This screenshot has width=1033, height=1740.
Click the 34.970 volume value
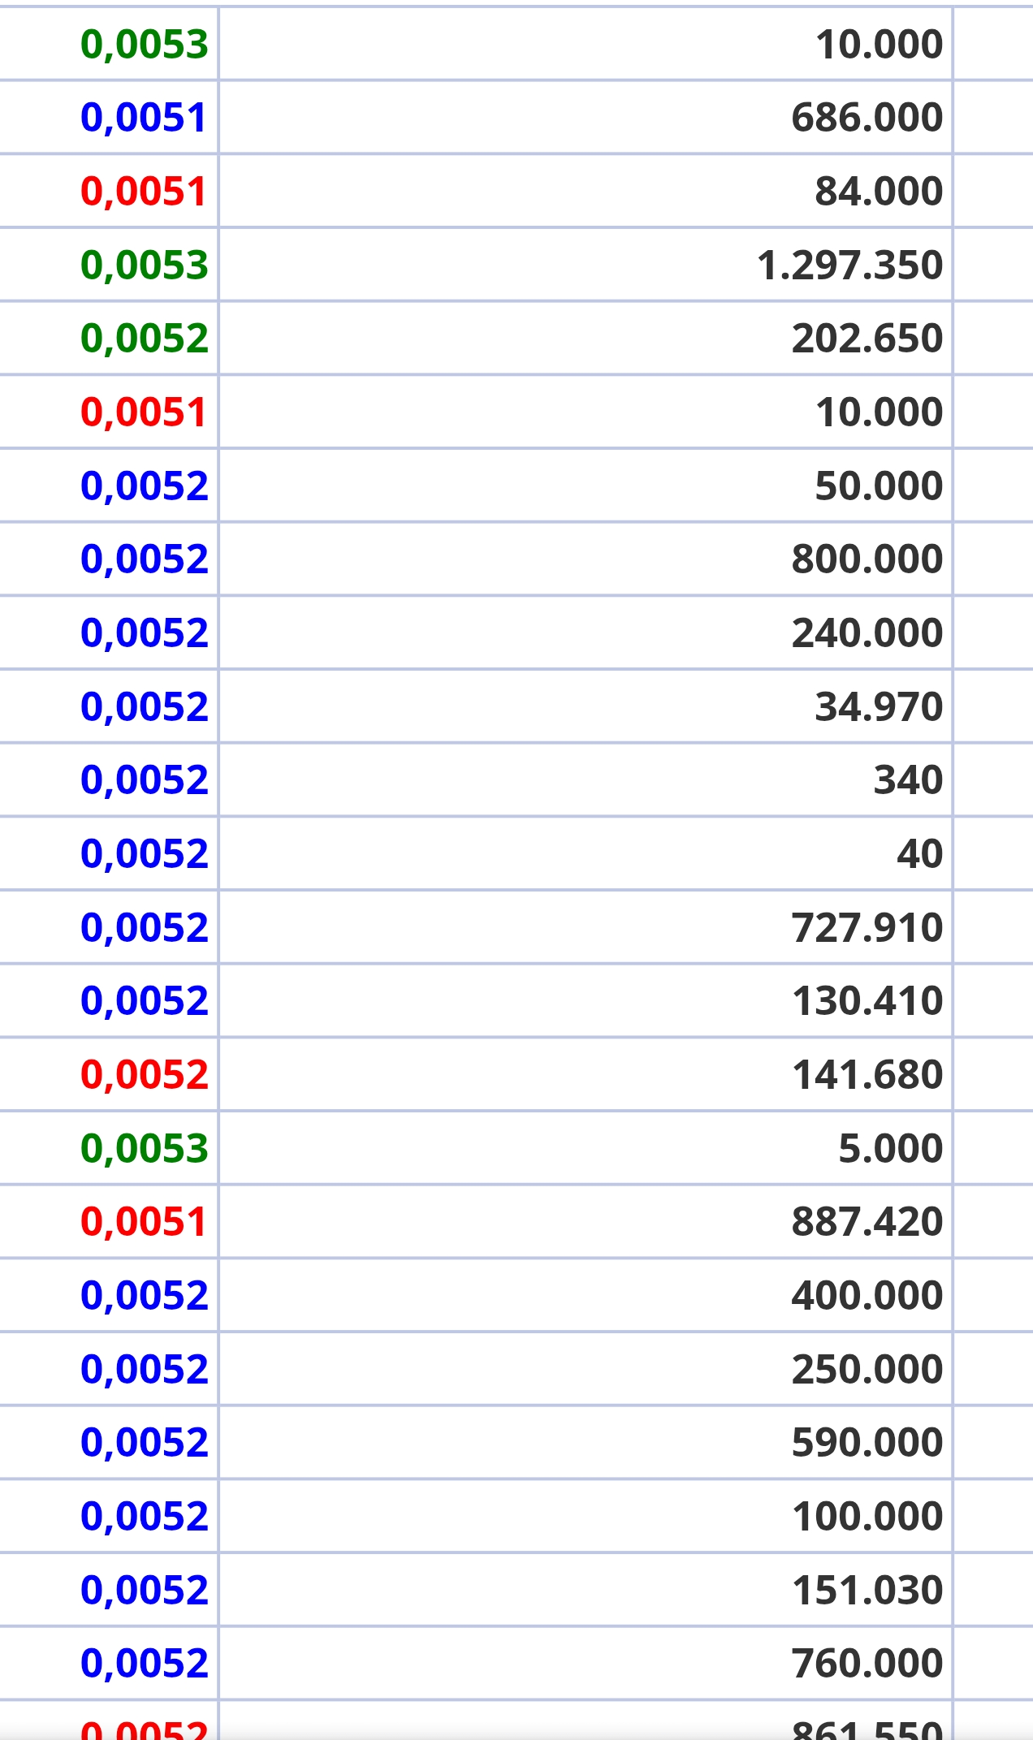click(x=878, y=706)
